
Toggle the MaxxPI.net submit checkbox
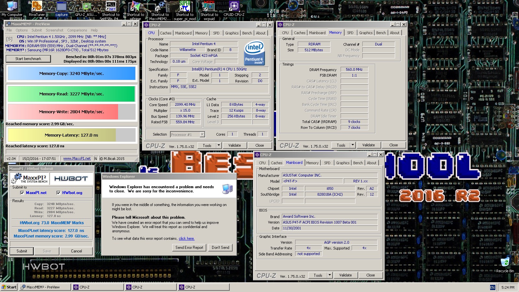22,193
